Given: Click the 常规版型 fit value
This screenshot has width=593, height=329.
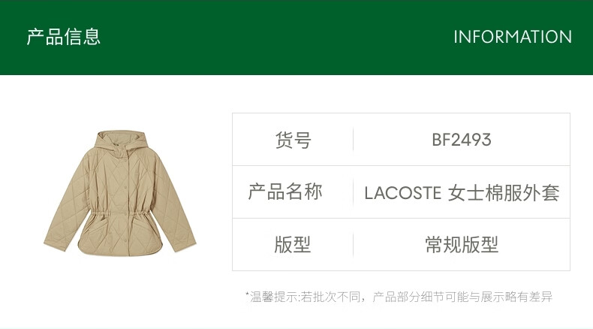Looking at the screenshot, I should click(462, 245).
